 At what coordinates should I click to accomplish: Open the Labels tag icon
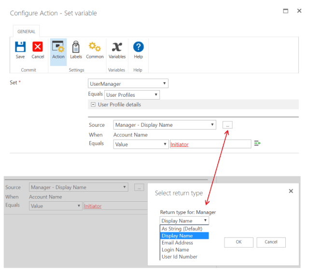76,47
